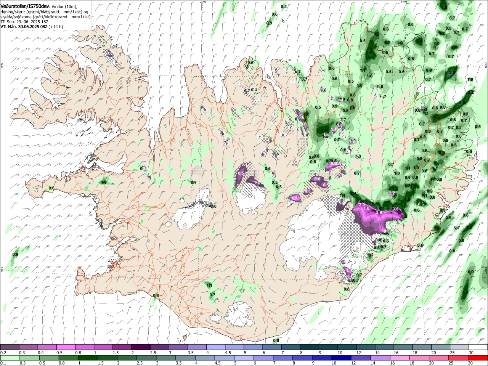This screenshot has width=488, height=366.
Task: Click the light pink rain-scale swatch starting at 16
Action: [400, 358]
